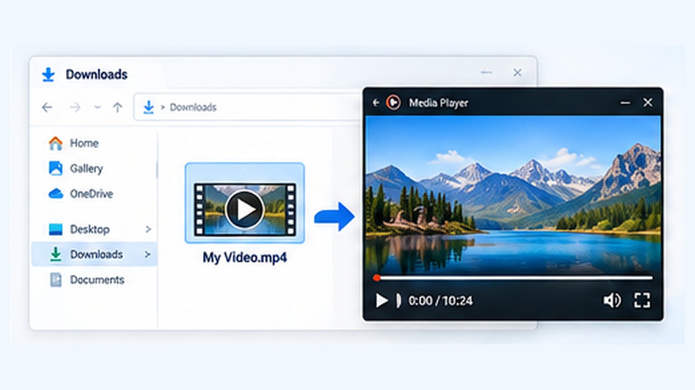Select the My Video.mp4 thumbnail
This screenshot has width=695, height=390.
pyautogui.click(x=245, y=203)
